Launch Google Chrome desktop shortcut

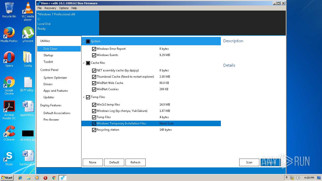pos(9,85)
